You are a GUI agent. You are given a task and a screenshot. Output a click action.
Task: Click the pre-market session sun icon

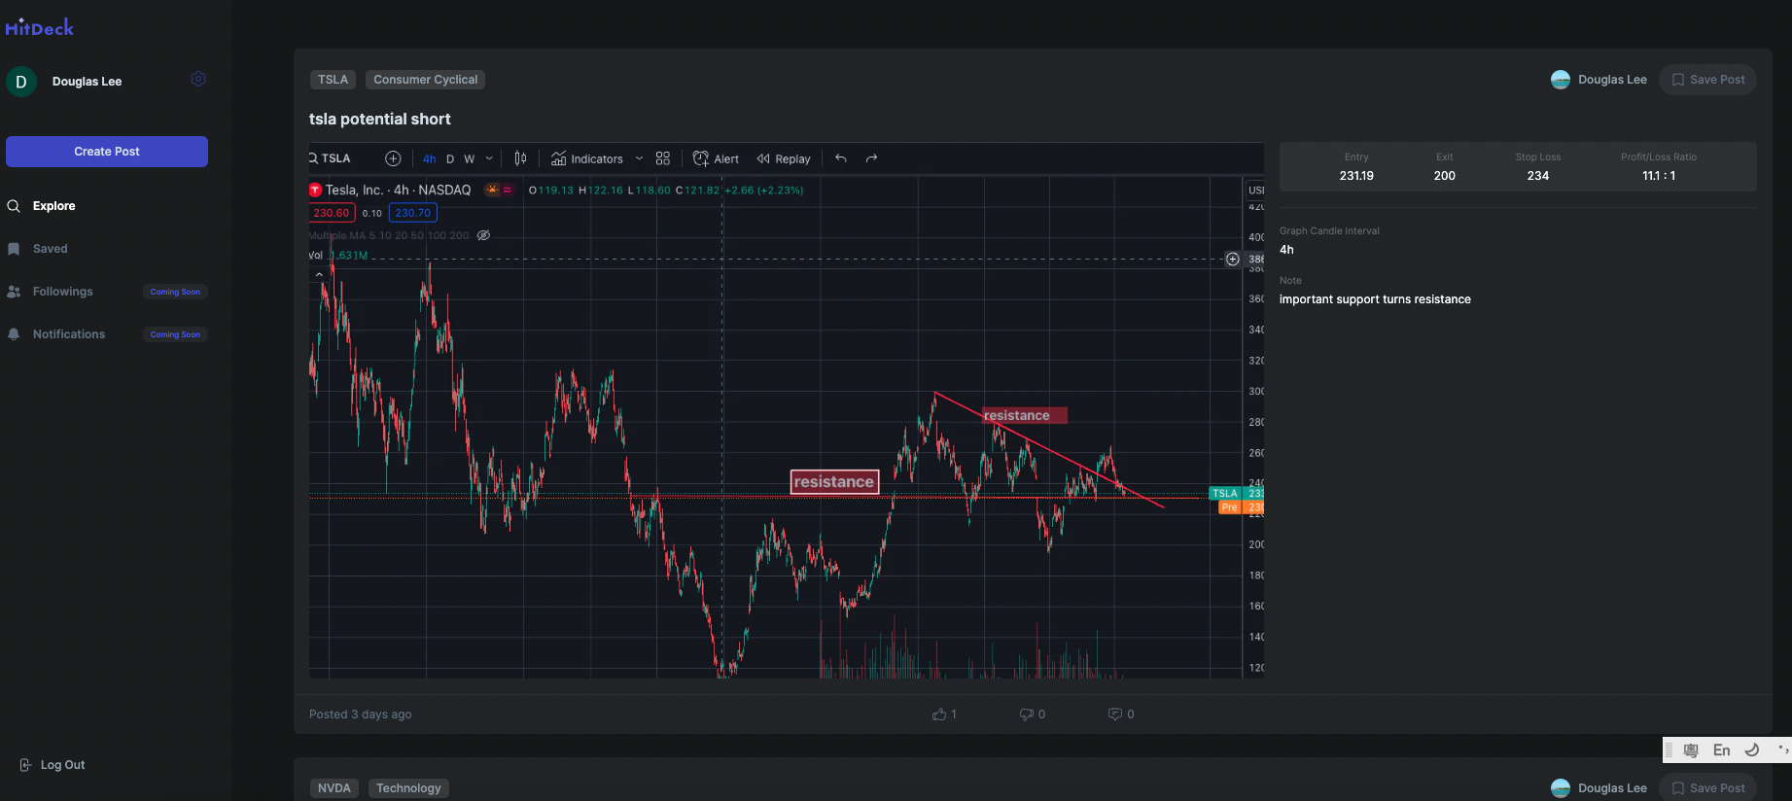tap(493, 190)
